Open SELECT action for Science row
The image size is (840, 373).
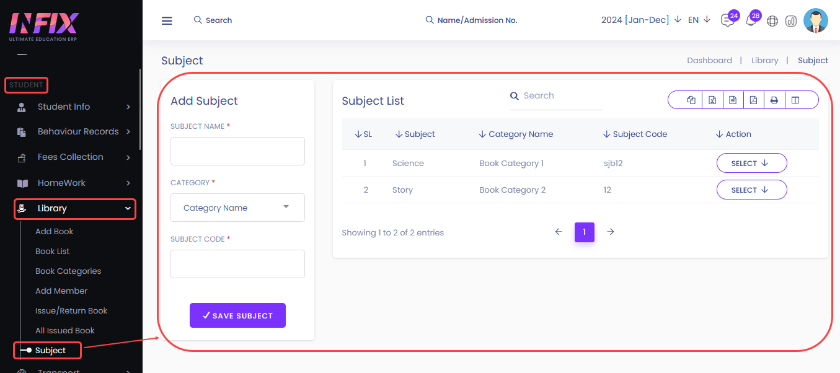[x=751, y=163]
